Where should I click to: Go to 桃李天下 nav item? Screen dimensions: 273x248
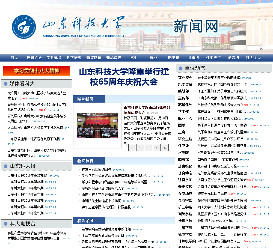[213, 58]
